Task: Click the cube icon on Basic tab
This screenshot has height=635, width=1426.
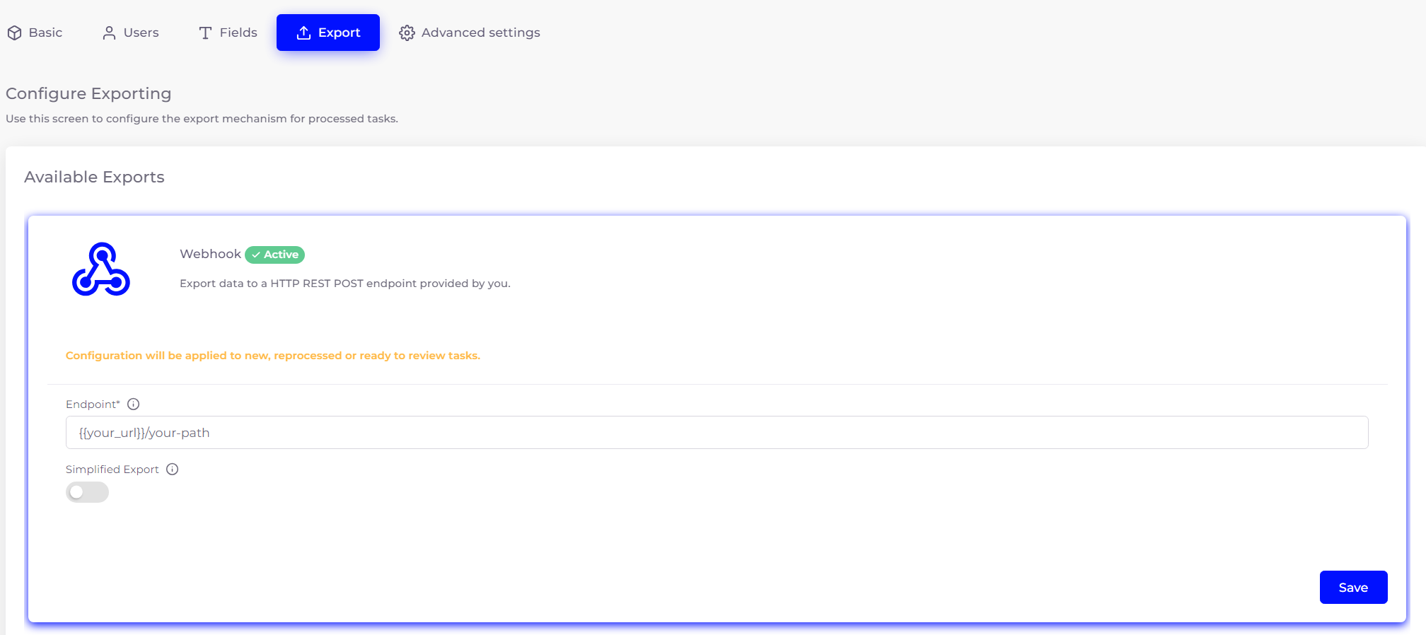Action: pos(14,33)
